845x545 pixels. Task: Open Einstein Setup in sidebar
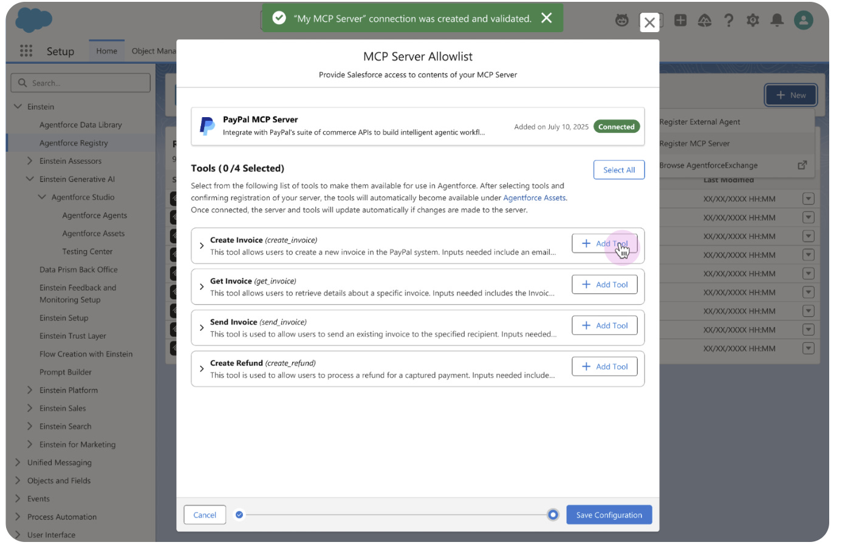64,318
